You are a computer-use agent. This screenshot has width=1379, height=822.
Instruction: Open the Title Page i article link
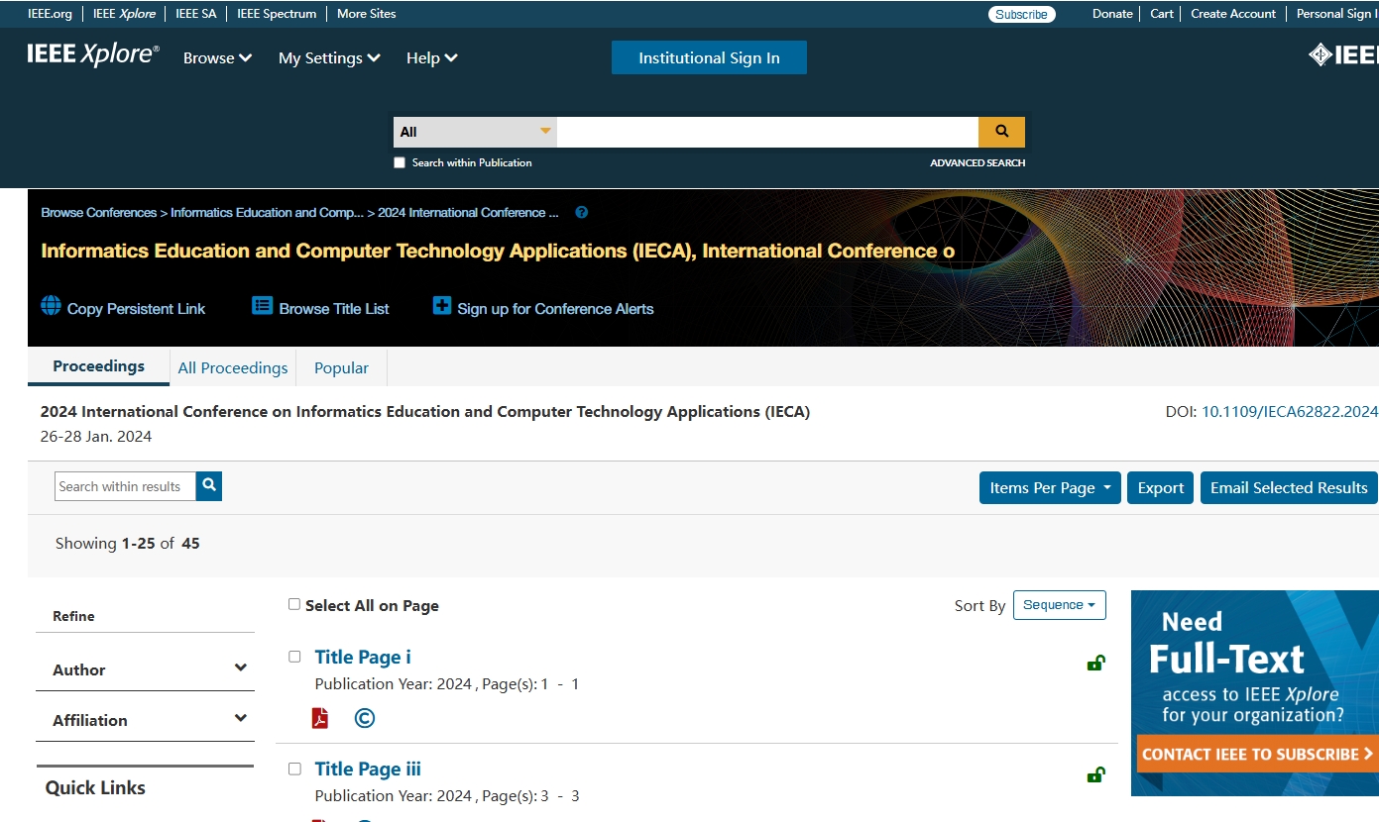[x=362, y=657]
